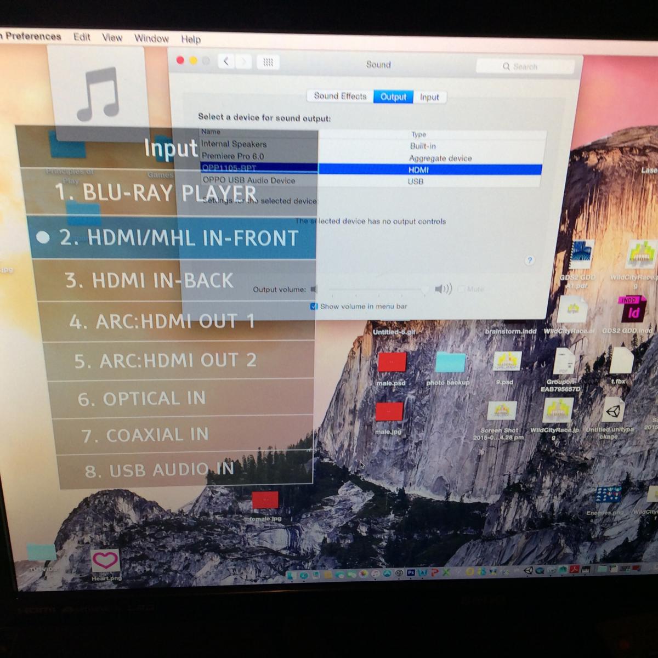
Task: Toggle the Mute checkbox
Action: [x=462, y=289]
